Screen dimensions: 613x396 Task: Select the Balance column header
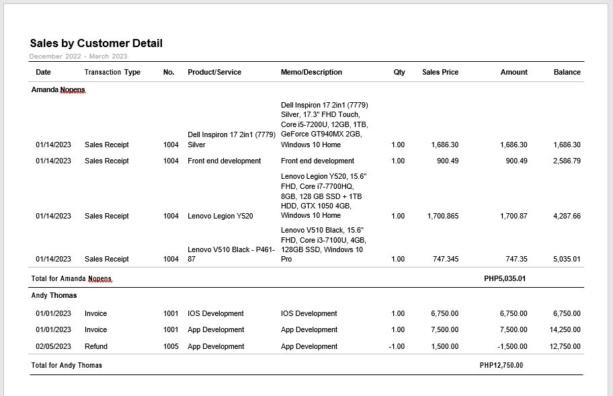(567, 72)
